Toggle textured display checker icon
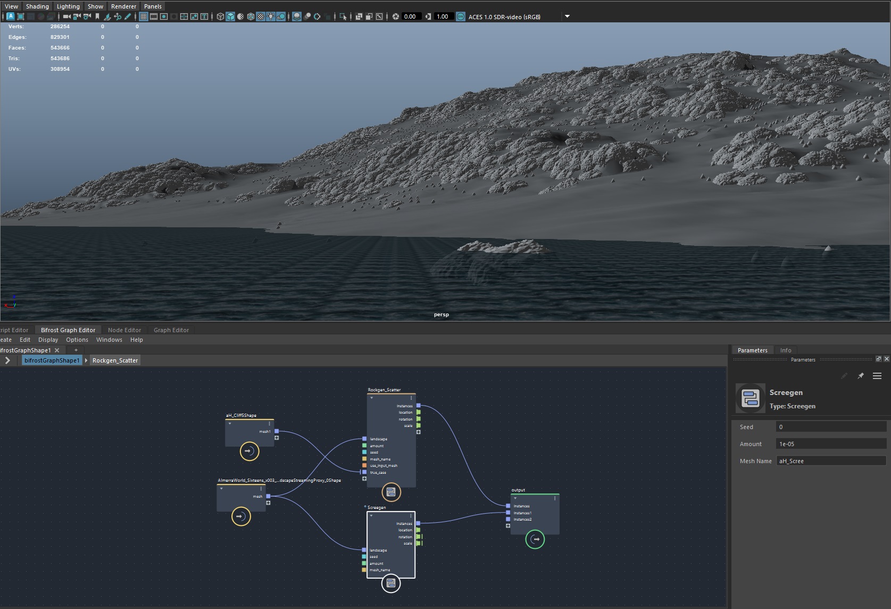The width and height of the screenshot is (891, 609). [x=261, y=17]
